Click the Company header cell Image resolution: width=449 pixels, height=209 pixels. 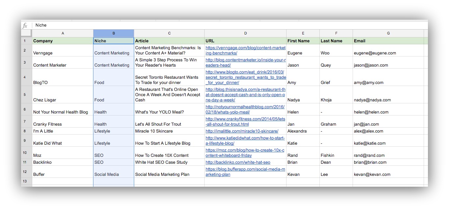pos(63,41)
